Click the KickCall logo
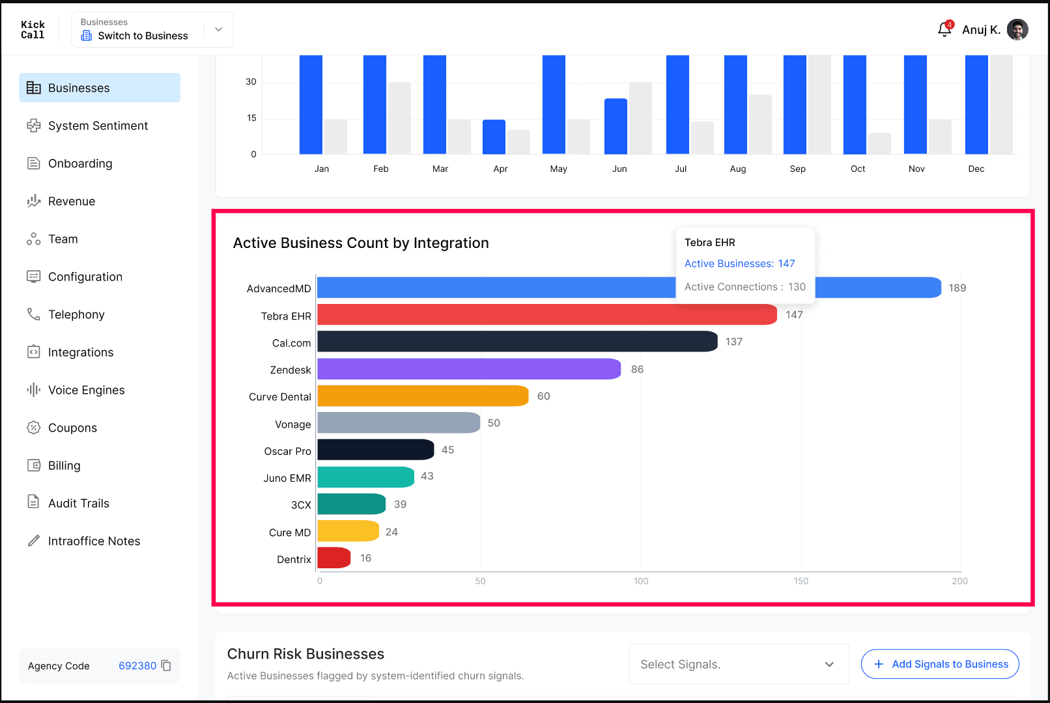 point(33,29)
